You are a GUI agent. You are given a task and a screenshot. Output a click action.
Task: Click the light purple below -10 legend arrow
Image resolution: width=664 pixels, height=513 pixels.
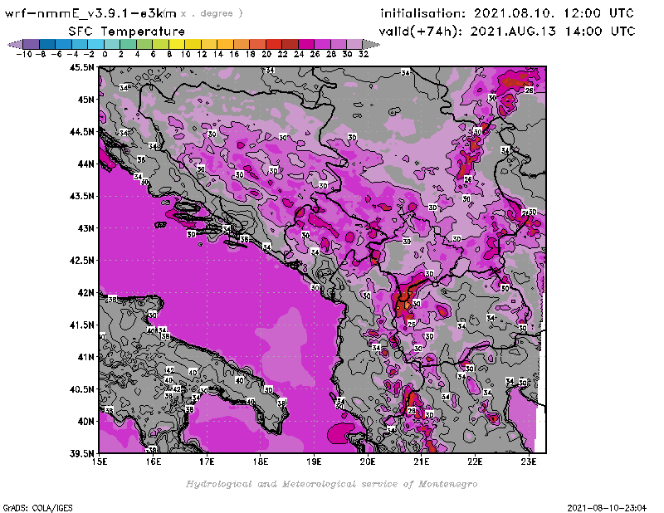click(16, 44)
